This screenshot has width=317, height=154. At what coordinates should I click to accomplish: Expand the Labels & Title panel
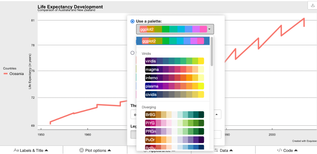(x=31, y=150)
